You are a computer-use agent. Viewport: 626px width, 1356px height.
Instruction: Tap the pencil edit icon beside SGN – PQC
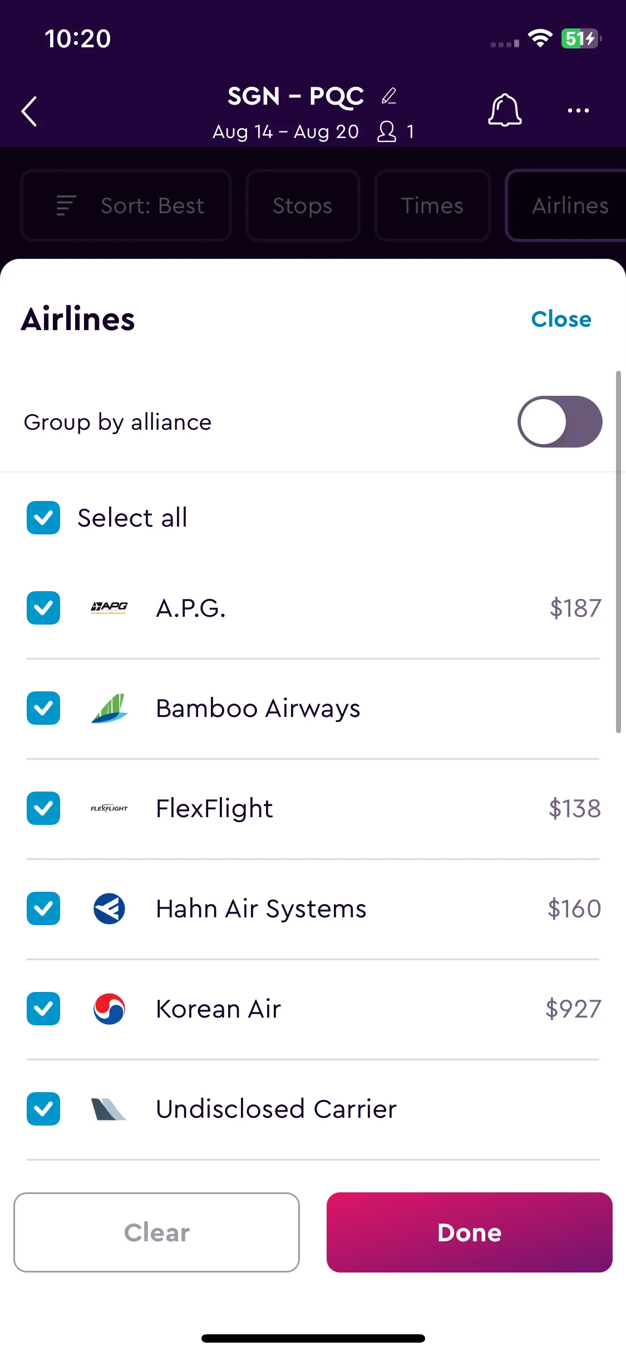point(389,96)
